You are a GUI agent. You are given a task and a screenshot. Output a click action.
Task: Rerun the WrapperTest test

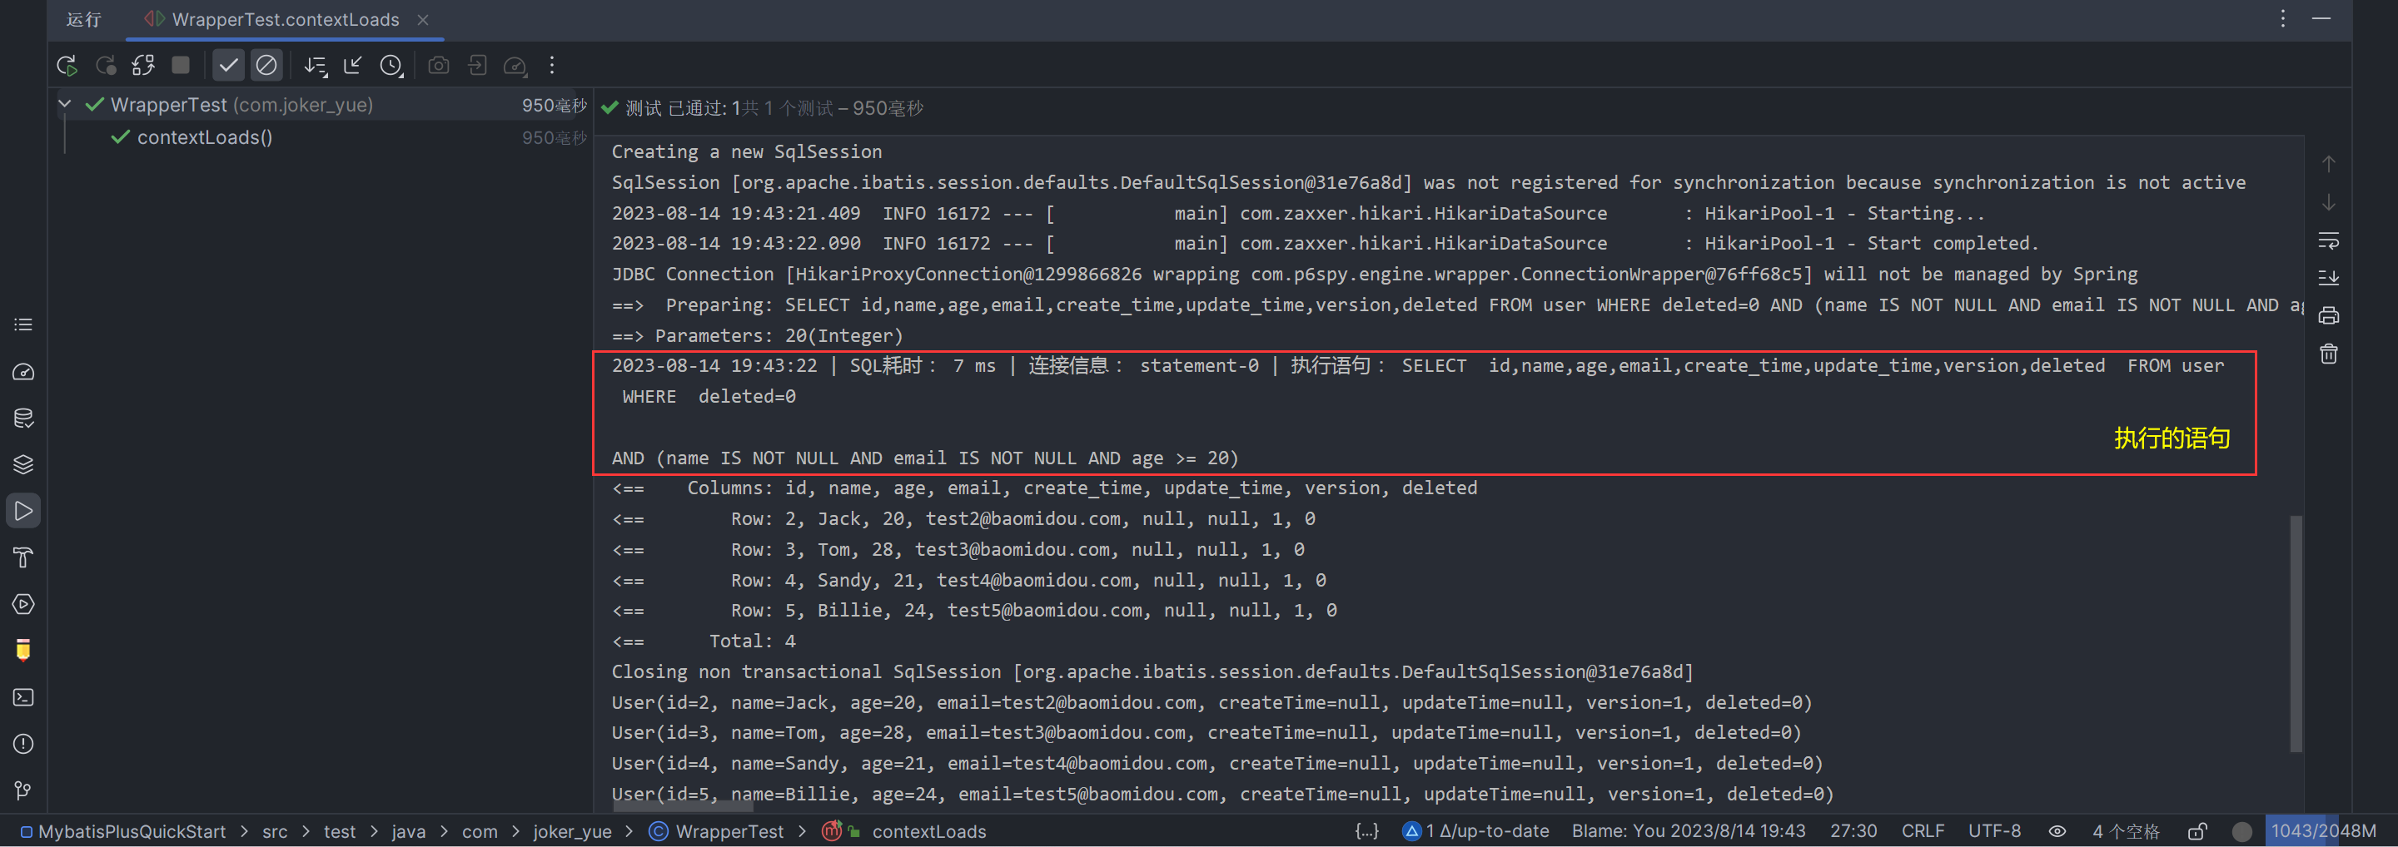[66, 65]
